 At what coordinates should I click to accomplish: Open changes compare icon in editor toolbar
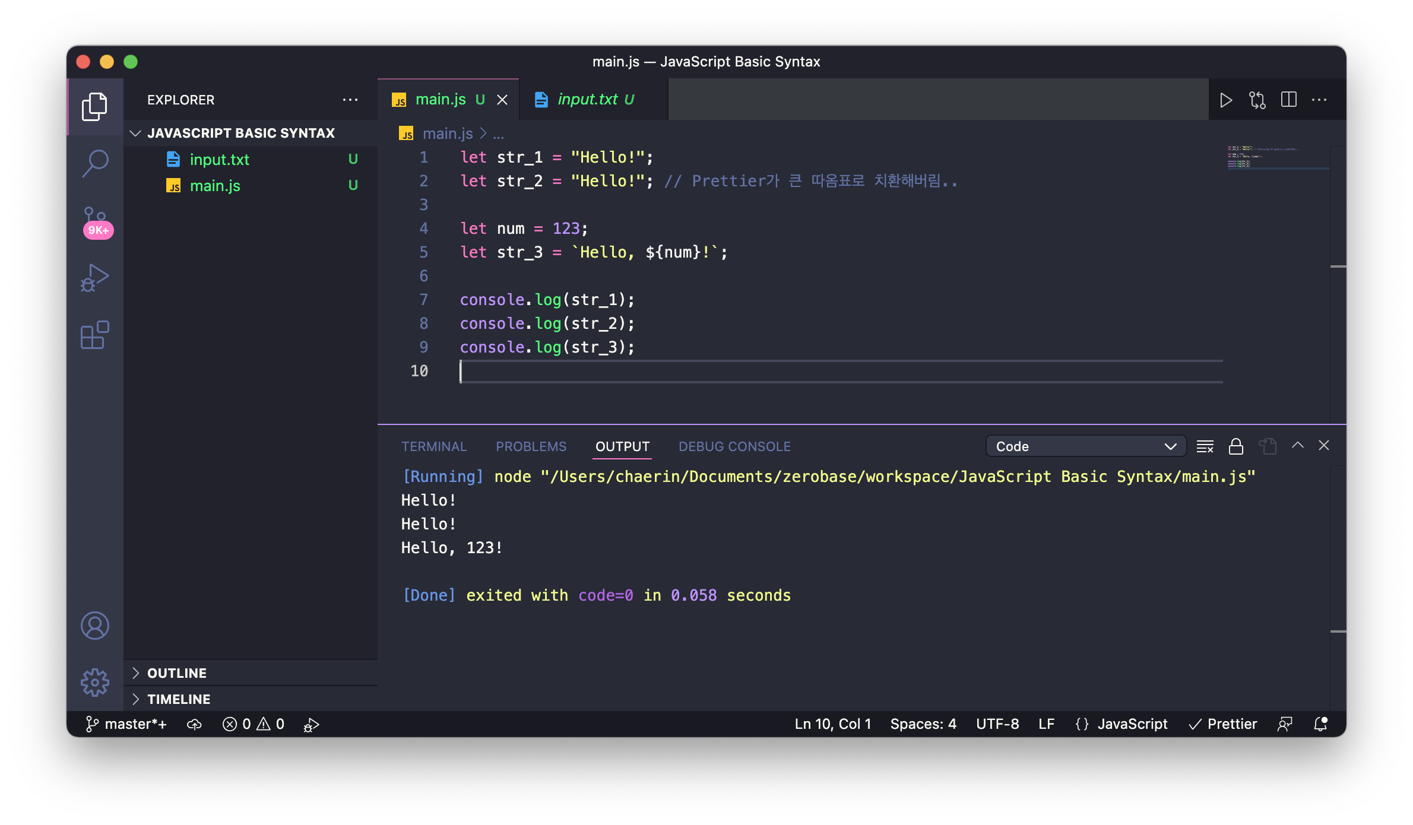(x=1257, y=100)
